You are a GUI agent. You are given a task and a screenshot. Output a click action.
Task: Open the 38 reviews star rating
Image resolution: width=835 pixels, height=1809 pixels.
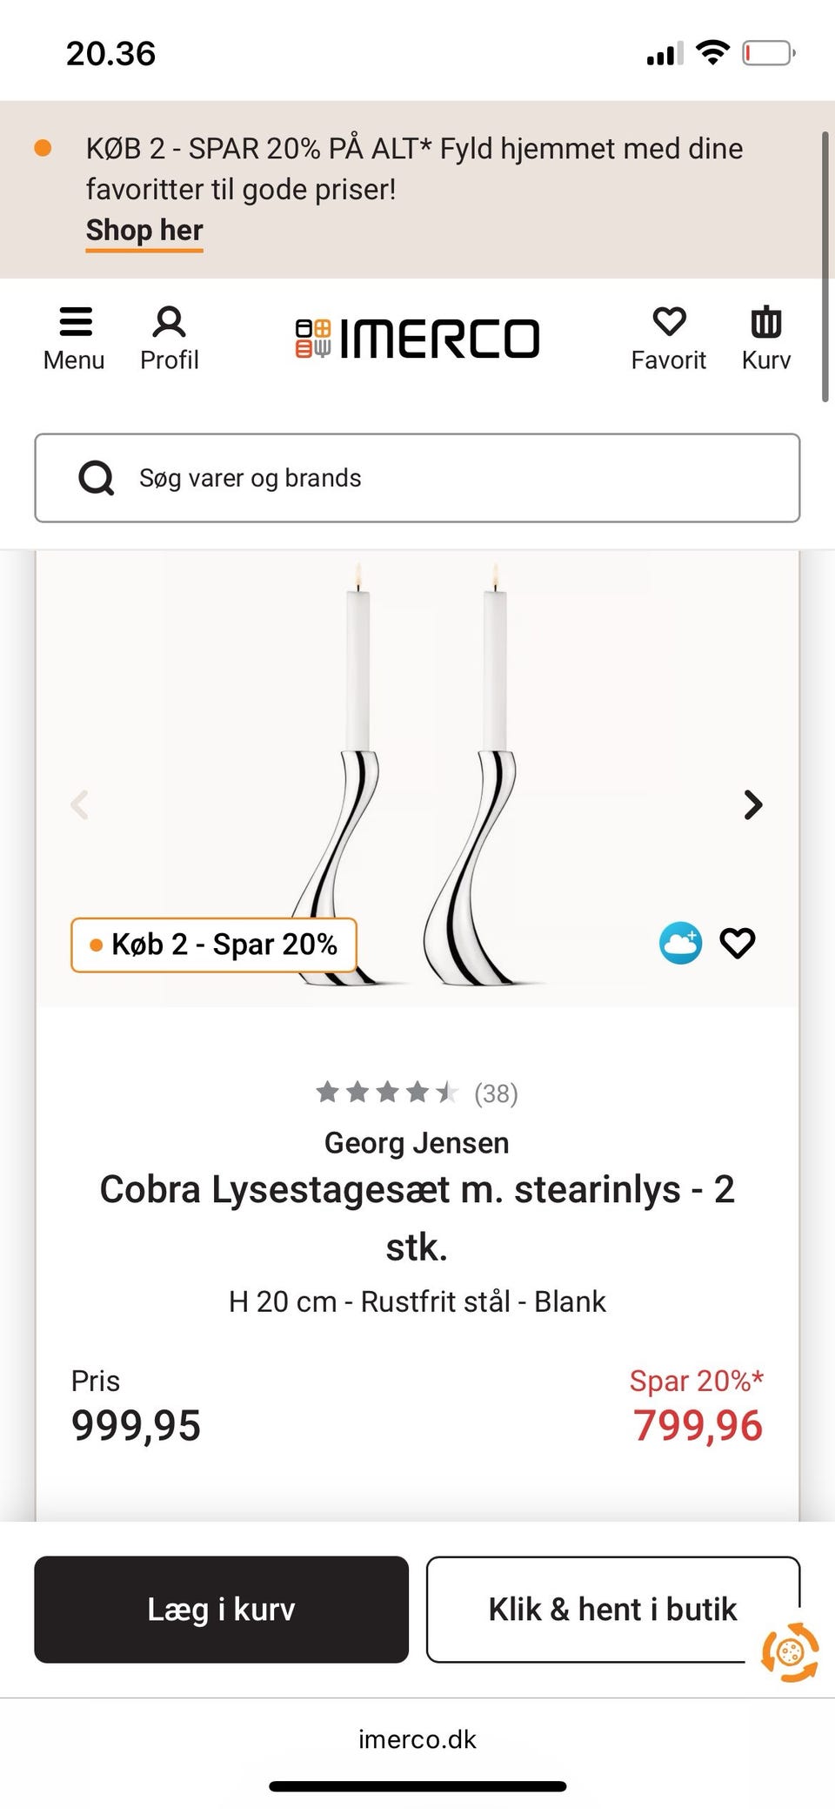point(417,1093)
